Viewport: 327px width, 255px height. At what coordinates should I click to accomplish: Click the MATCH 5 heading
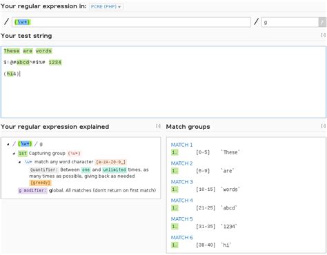[x=181, y=219]
